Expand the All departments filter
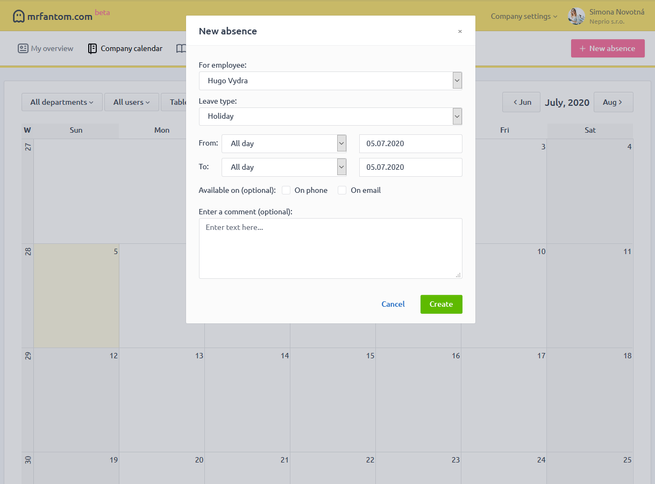This screenshot has width=655, height=484. [x=62, y=102]
